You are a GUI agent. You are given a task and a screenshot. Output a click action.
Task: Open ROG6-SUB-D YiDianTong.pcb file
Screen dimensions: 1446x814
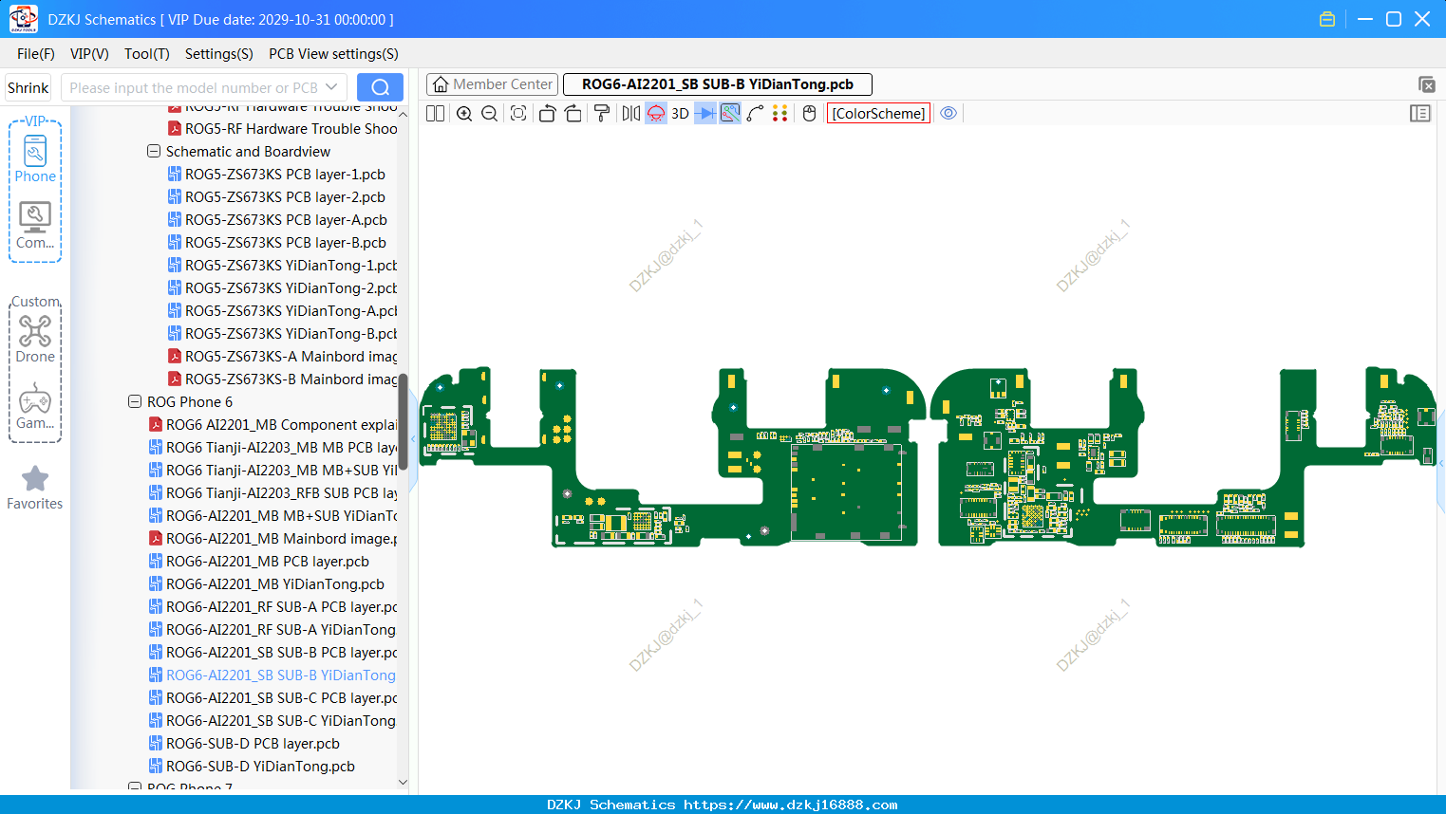tap(260, 766)
